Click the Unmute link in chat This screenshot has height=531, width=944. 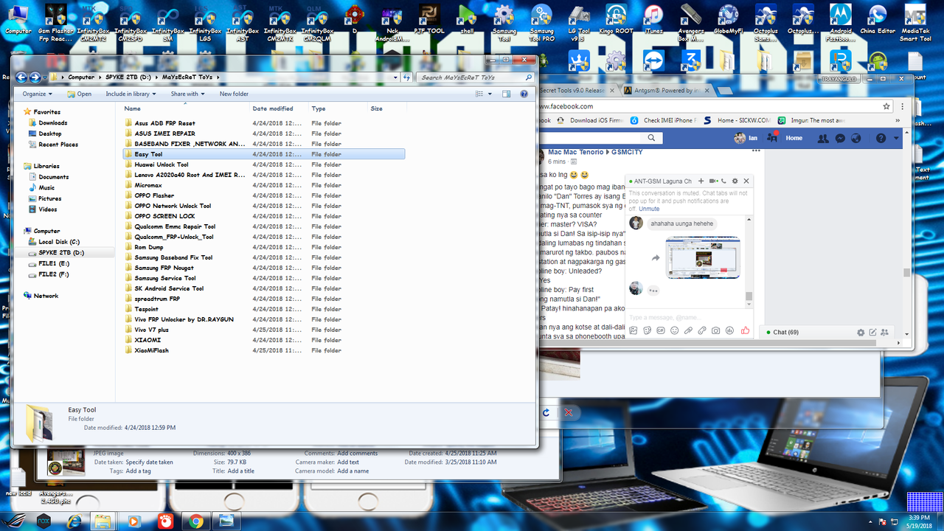coord(649,209)
